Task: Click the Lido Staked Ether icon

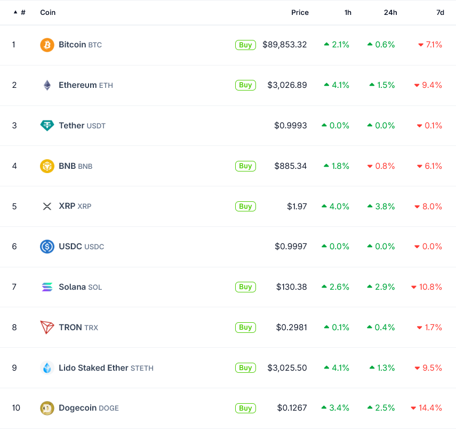Action: coord(47,368)
